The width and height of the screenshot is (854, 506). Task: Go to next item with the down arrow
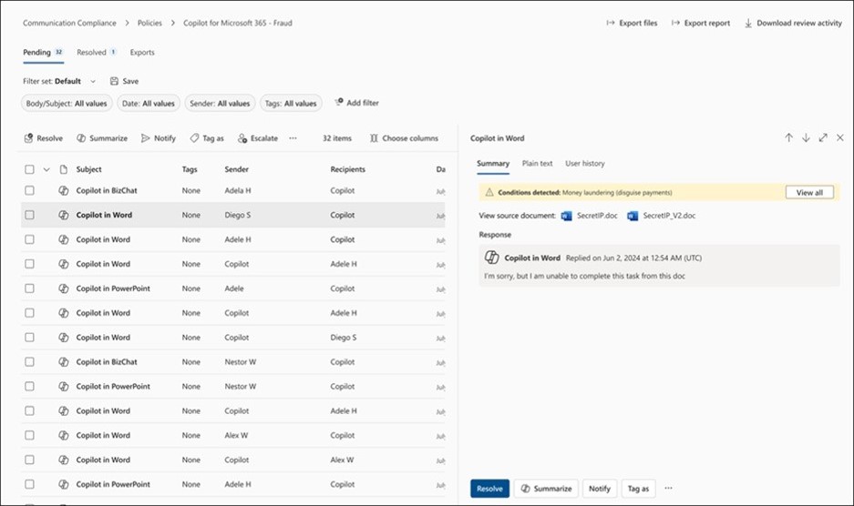coord(806,137)
